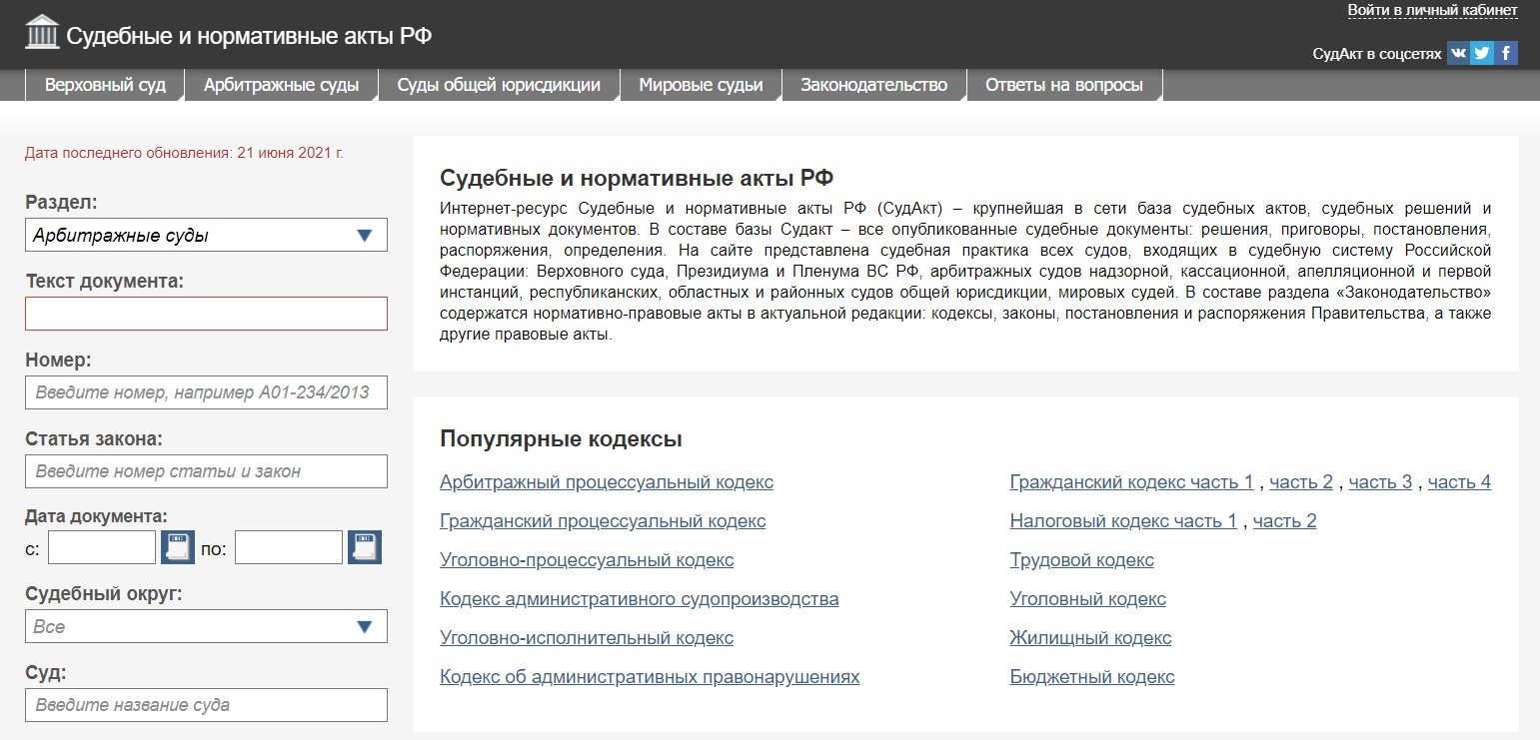Open Гражданский кодекс часть 3 link
Viewport: 1540px width, 740px height.
point(1380,482)
